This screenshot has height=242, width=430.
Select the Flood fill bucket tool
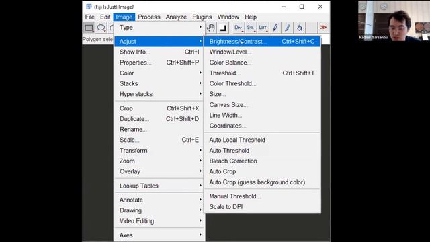pos(300,28)
